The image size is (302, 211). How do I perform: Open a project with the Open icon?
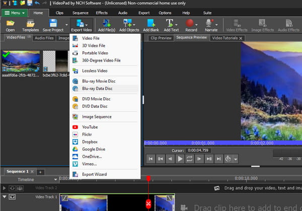coord(10,26)
